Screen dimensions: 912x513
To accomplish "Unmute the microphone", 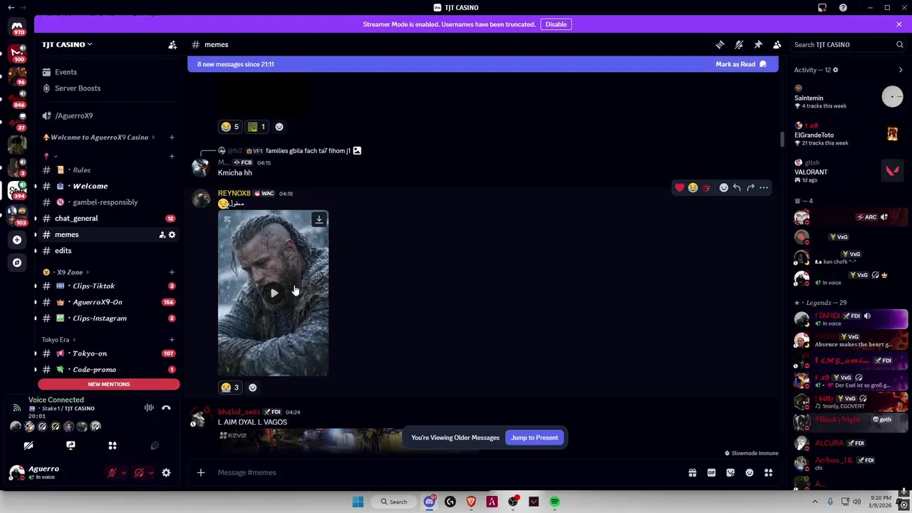I will click(112, 473).
